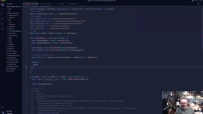Open pnpm-lock.yaml in the file tree
The height and width of the screenshot is (114, 203).
pyautogui.click(x=13, y=60)
